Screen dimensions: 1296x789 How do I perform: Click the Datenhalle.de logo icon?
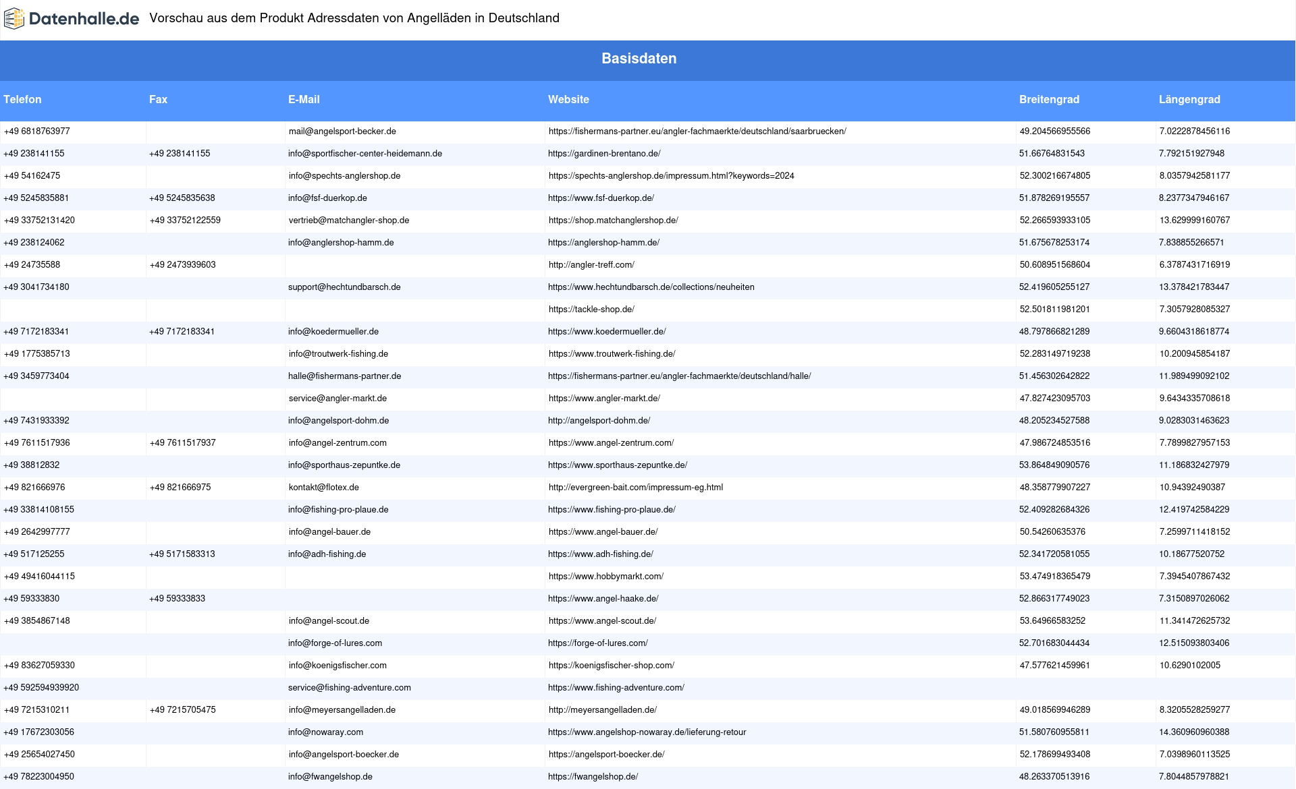tap(13, 19)
